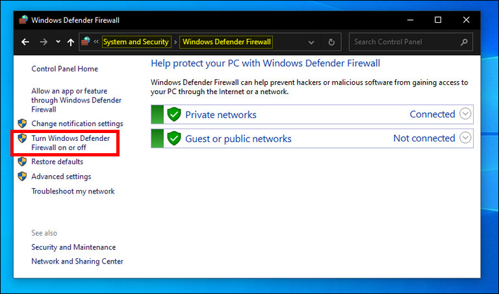Refresh the Windows Defender Firewall page
This screenshot has width=499, height=294.
[x=331, y=42]
